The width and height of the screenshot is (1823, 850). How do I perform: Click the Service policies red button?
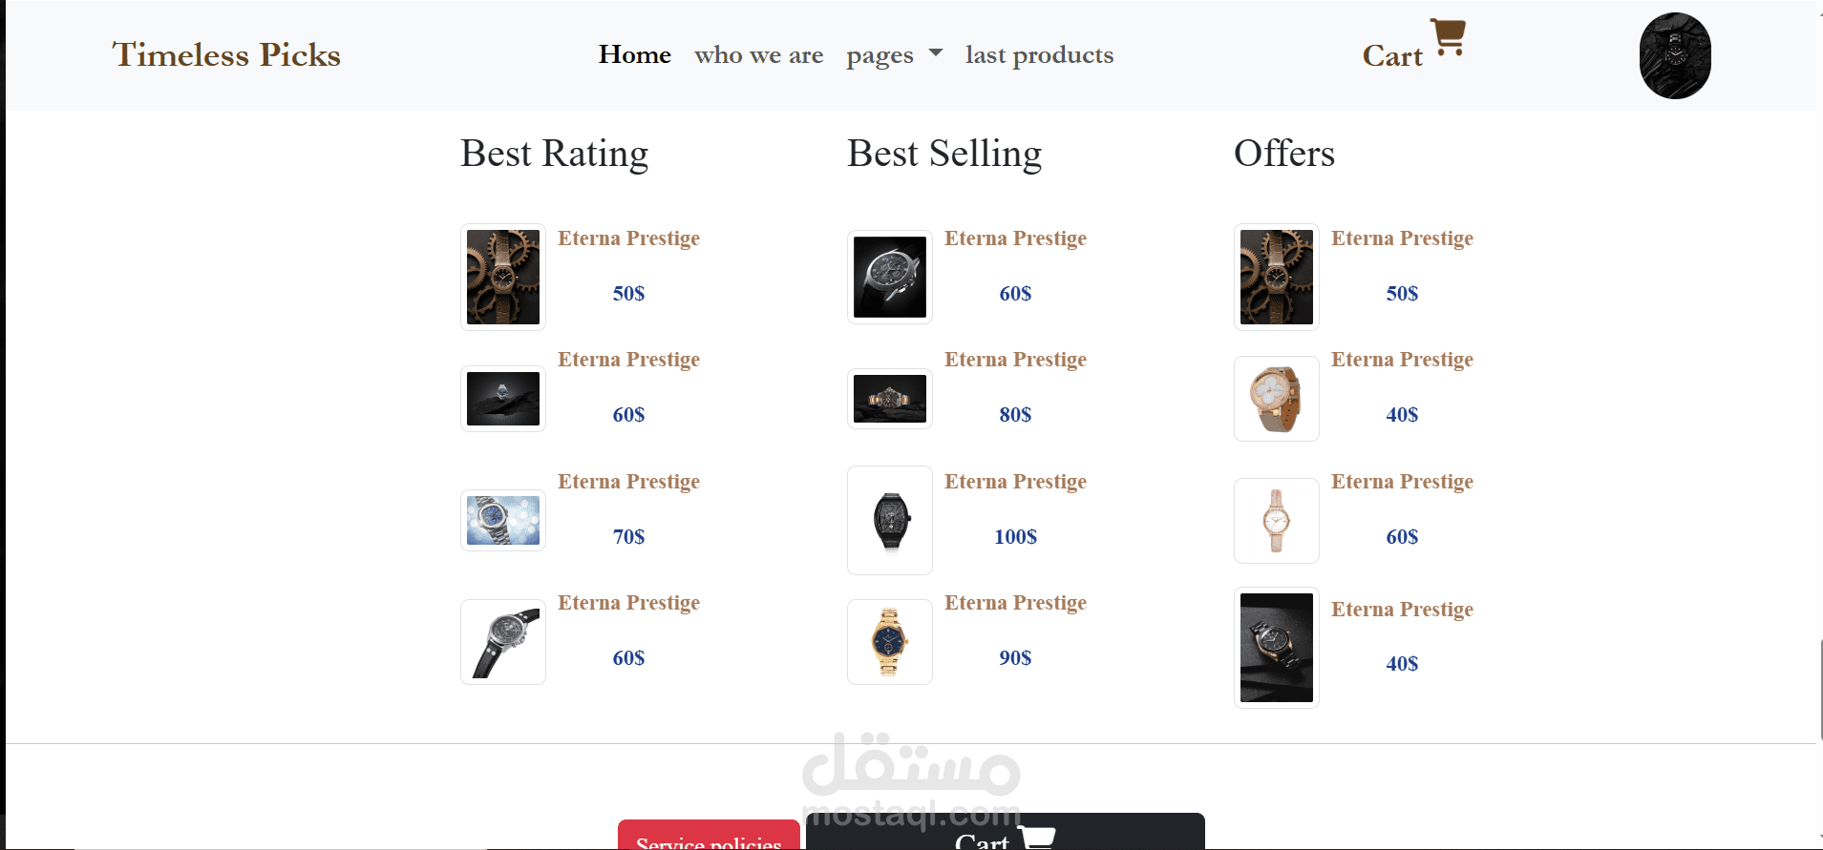pos(709,836)
